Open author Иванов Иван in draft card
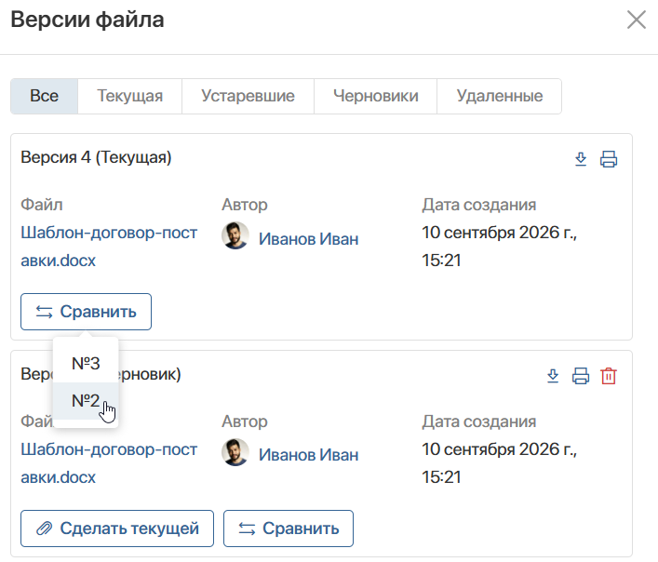The image size is (658, 562). point(308,455)
